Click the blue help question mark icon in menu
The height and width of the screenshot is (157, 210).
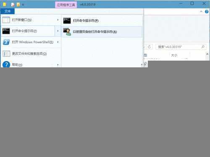coord(6,64)
